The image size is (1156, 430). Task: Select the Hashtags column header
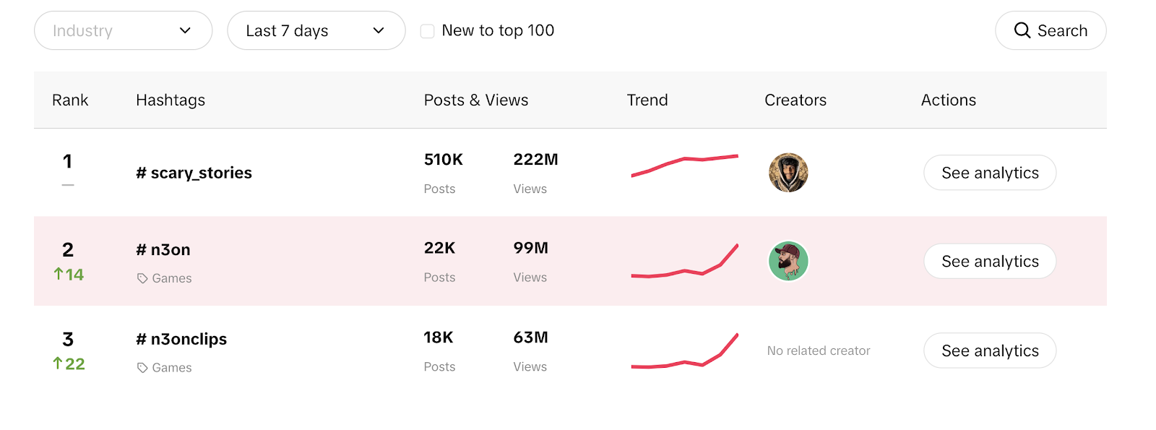click(171, 100)
